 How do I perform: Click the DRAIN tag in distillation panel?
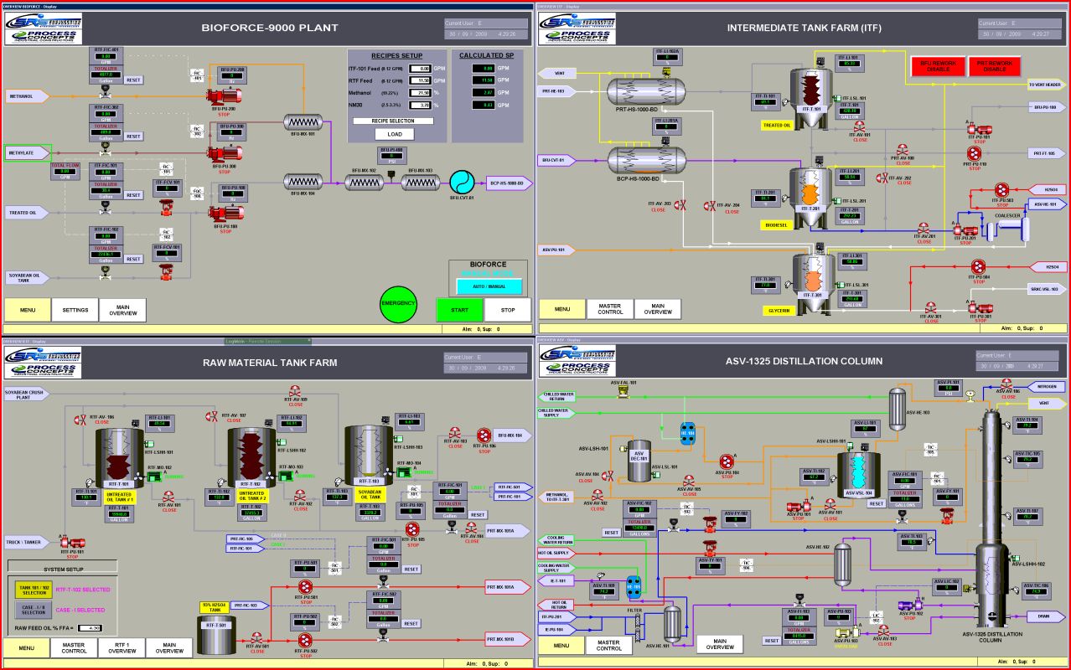coord(1045,616)
